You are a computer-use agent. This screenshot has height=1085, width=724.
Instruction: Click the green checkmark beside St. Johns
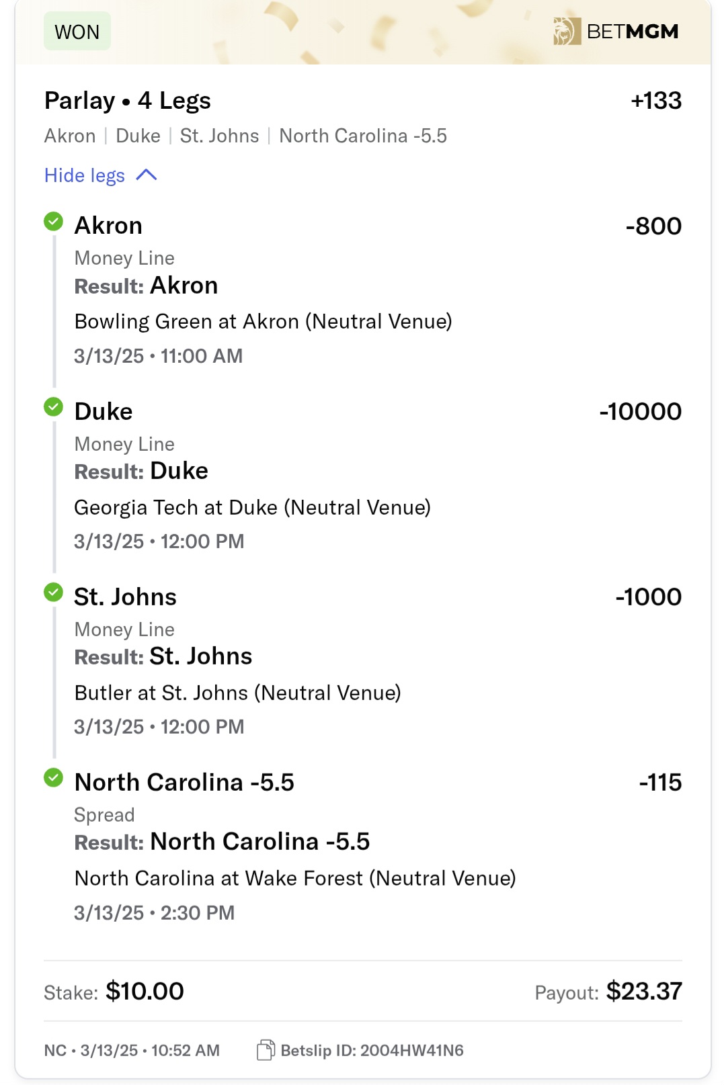[53, 592]
